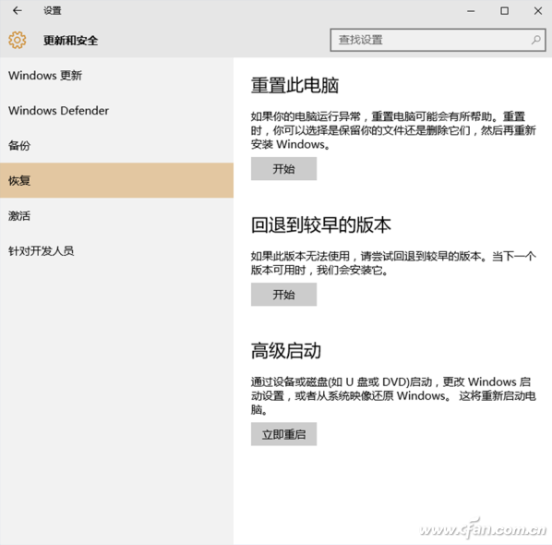Select Windows Defender in sidebar
The image size is (552, 545).
pos(116,110)
